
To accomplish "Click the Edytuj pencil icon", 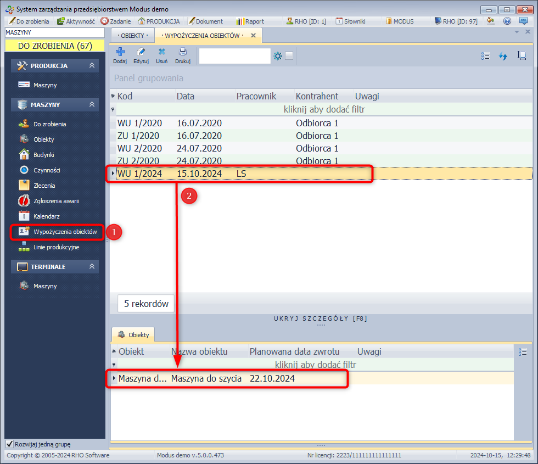I will point(141,53).
